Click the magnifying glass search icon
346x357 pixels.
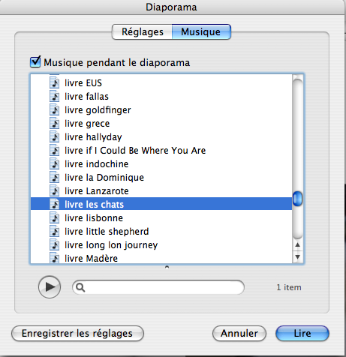(x=80, y=287)
